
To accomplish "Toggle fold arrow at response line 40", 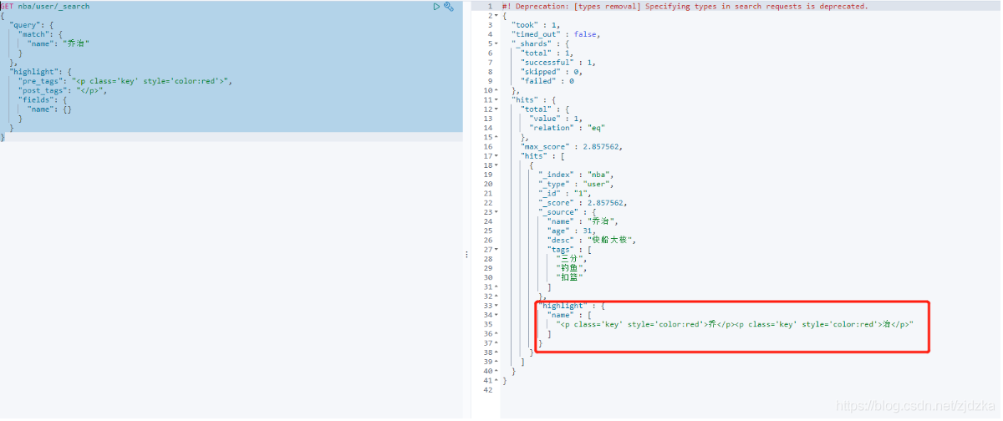I will pyautogui.click(x=496, y=372).
